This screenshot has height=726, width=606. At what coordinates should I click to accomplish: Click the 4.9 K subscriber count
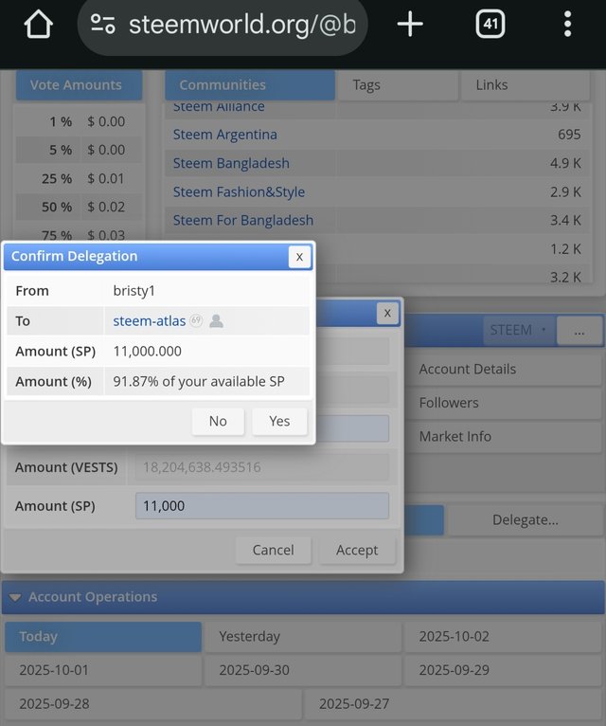pos(565,163)
